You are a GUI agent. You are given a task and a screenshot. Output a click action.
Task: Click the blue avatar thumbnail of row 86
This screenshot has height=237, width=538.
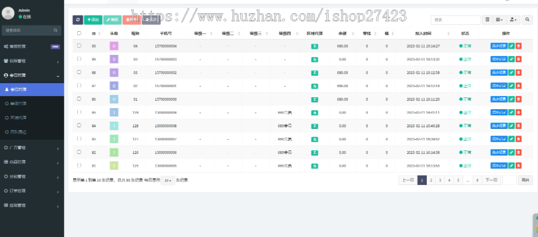click(x=114, y=99)
